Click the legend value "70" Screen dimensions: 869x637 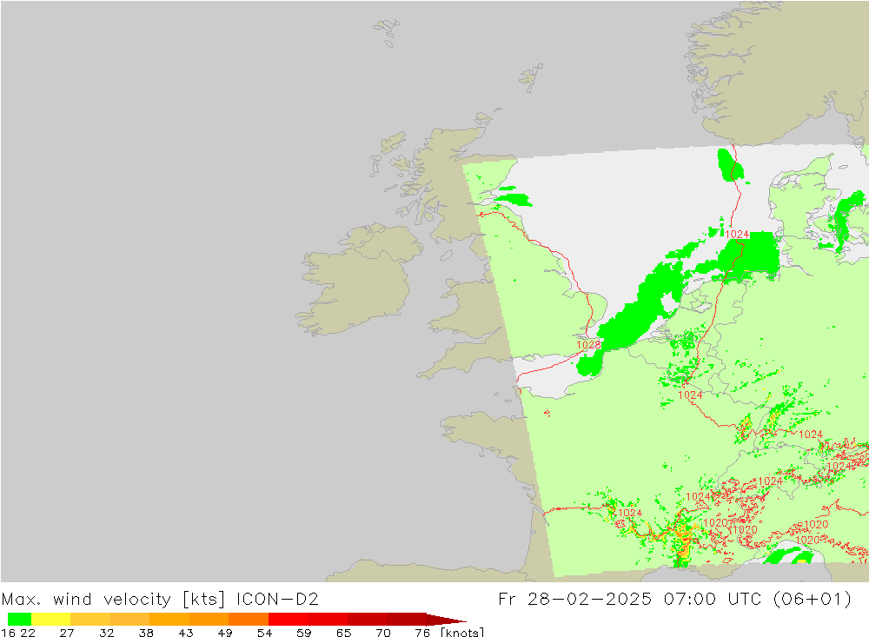[383, 633]
